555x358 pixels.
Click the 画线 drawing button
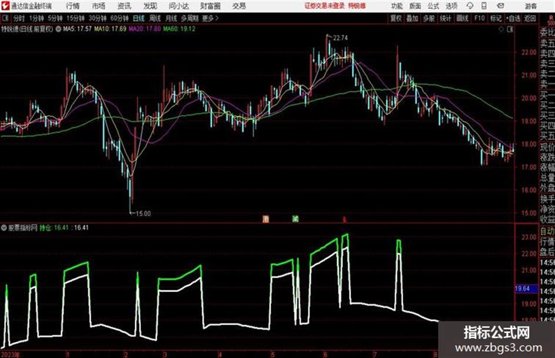tap(462, 18)
